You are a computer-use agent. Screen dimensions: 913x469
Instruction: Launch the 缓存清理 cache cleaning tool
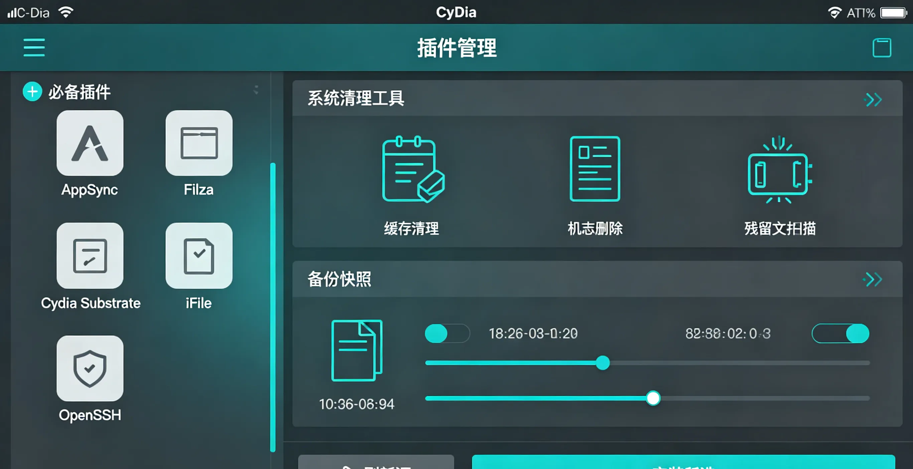click(x=413, y=169)
